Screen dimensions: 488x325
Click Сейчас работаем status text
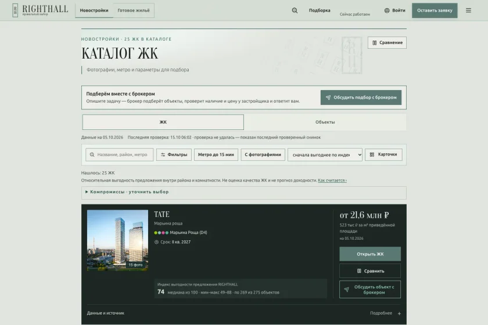point(355,15)
